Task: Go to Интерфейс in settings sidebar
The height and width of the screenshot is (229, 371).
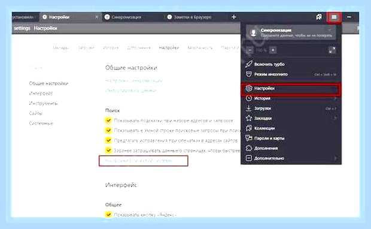Action: pyautogui.click(x=41, y=94)
